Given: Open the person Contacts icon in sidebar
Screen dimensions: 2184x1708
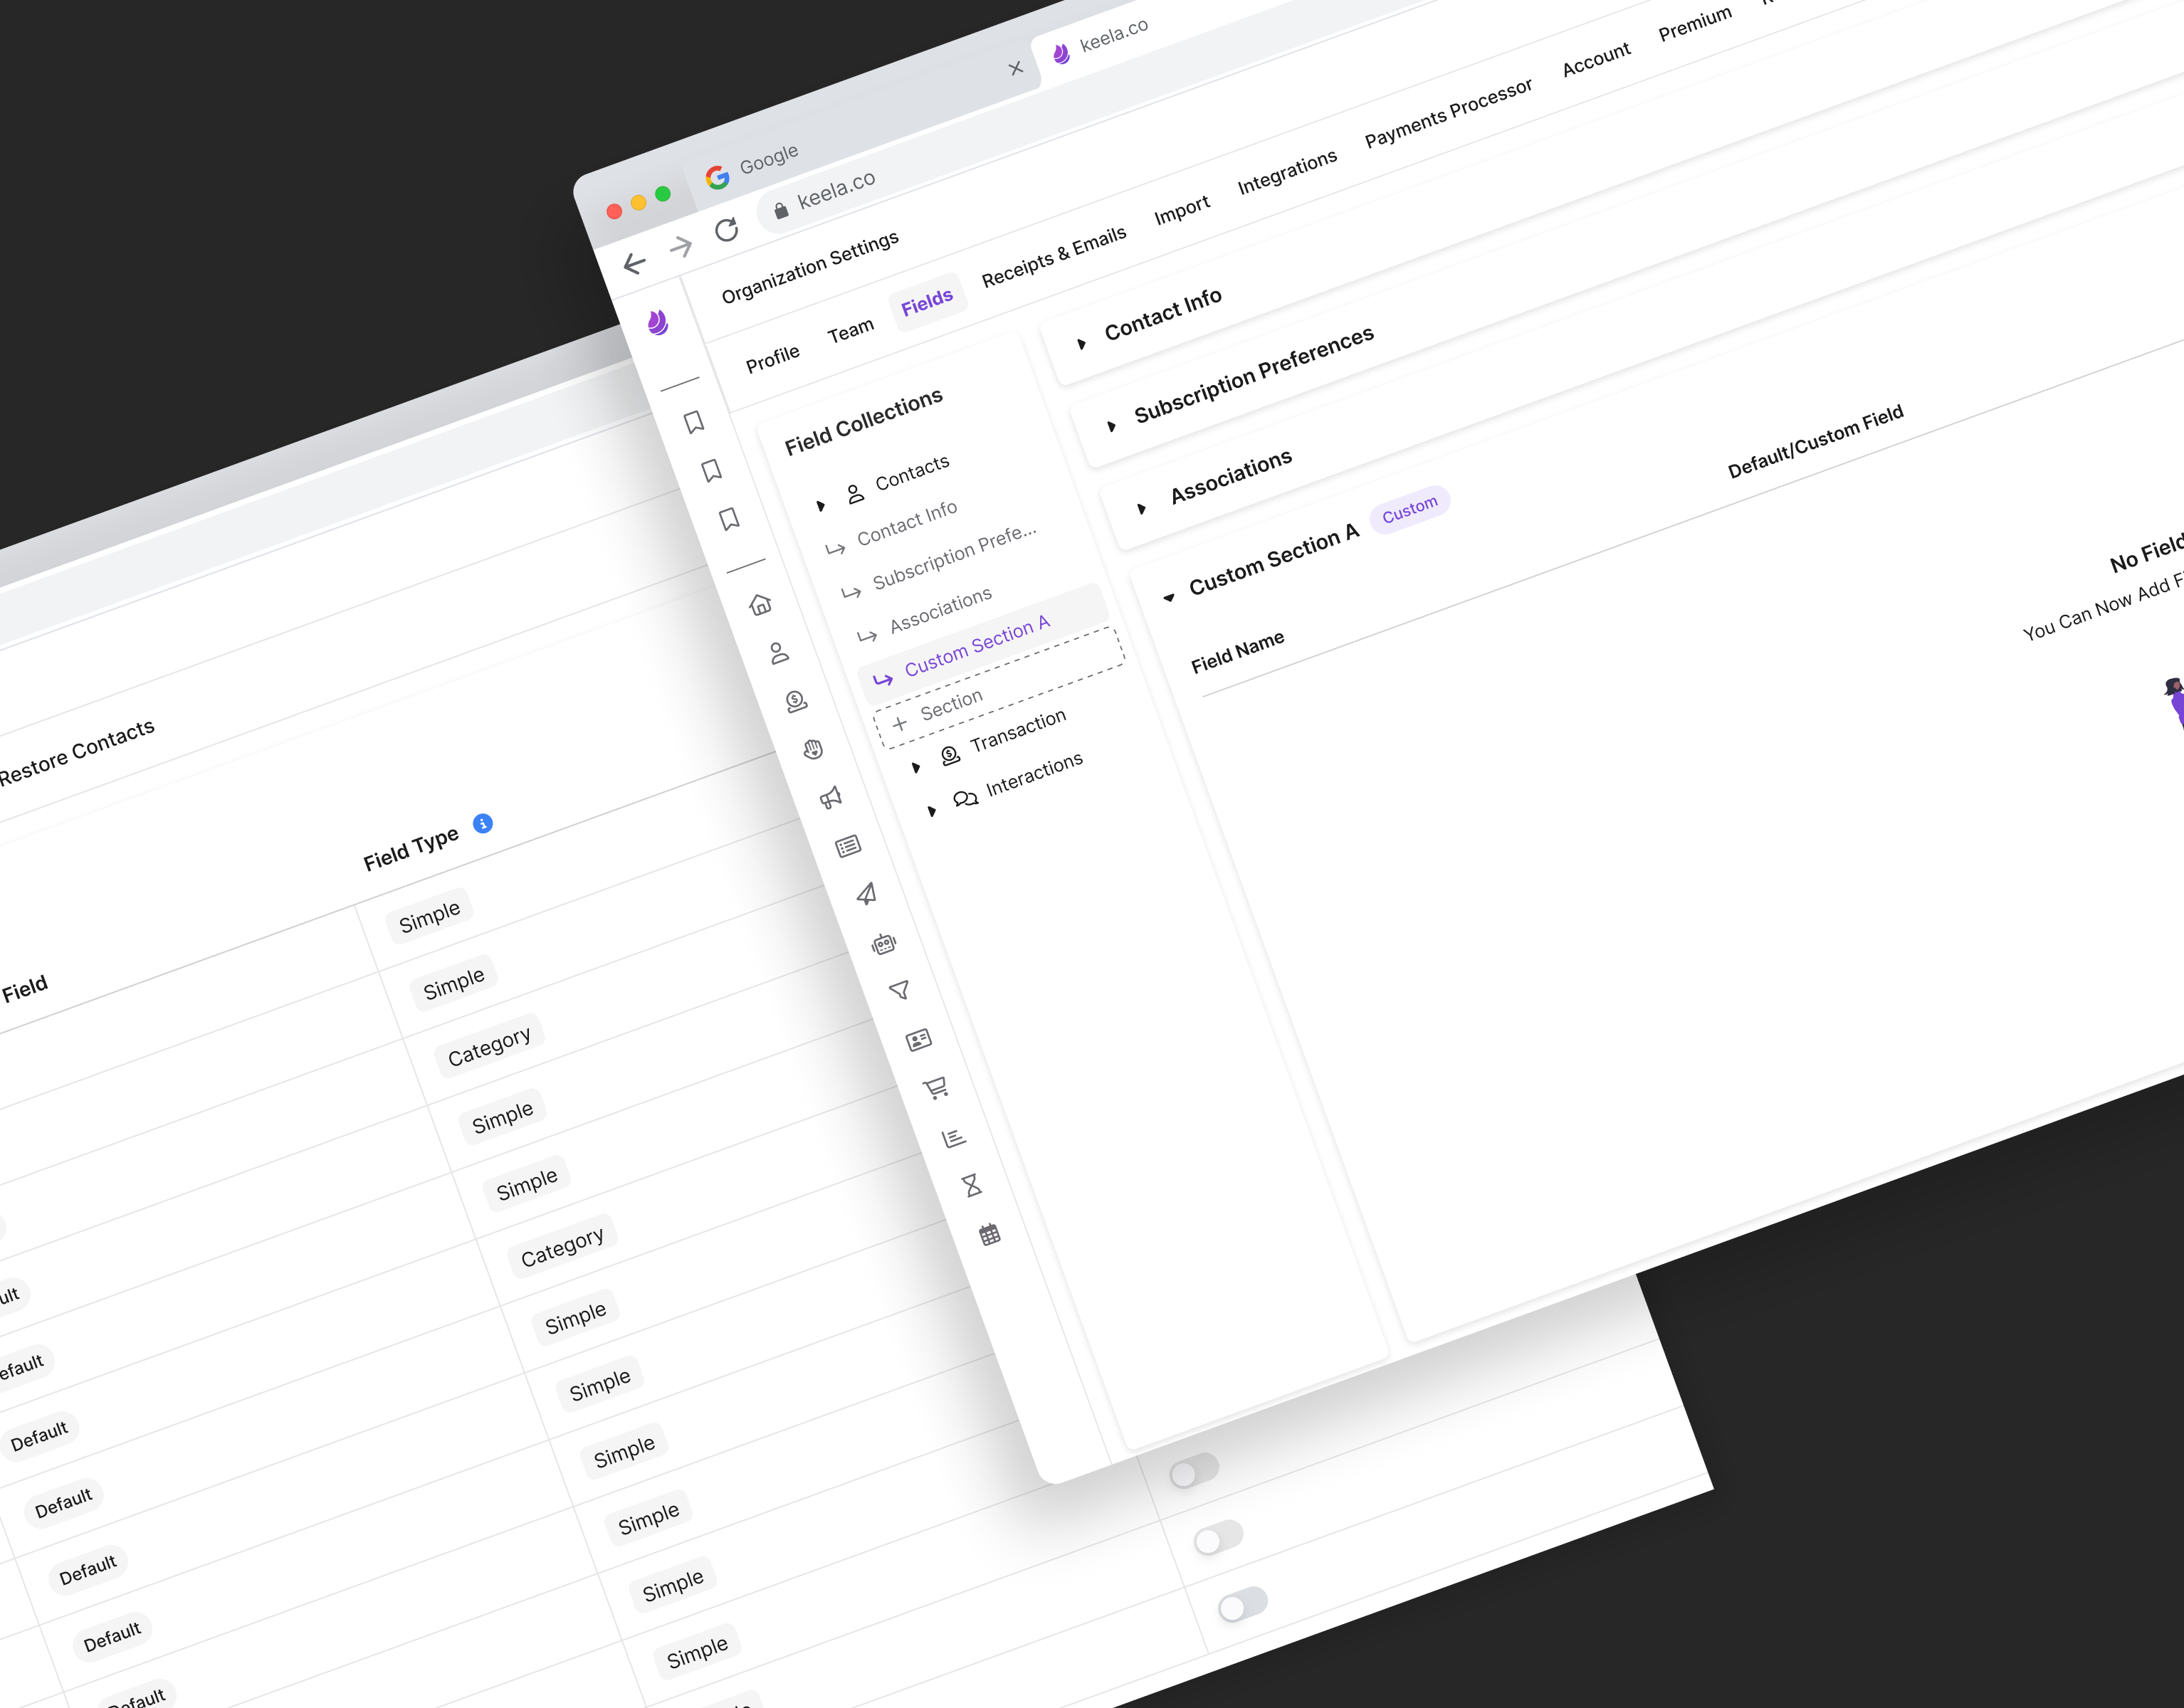Looking at the screenshot, I should (x=779, y=653).
